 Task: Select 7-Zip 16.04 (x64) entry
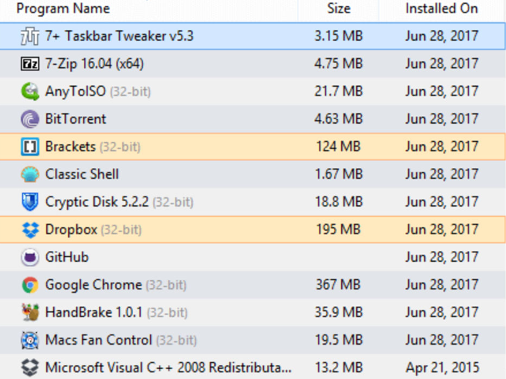(94, 63)
